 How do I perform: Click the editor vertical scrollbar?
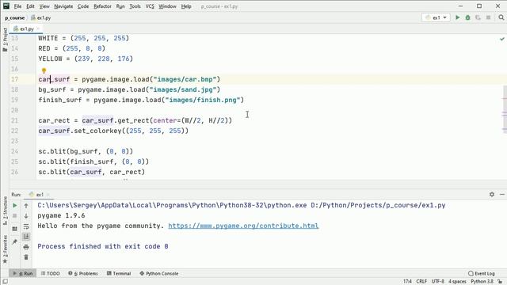505,110
